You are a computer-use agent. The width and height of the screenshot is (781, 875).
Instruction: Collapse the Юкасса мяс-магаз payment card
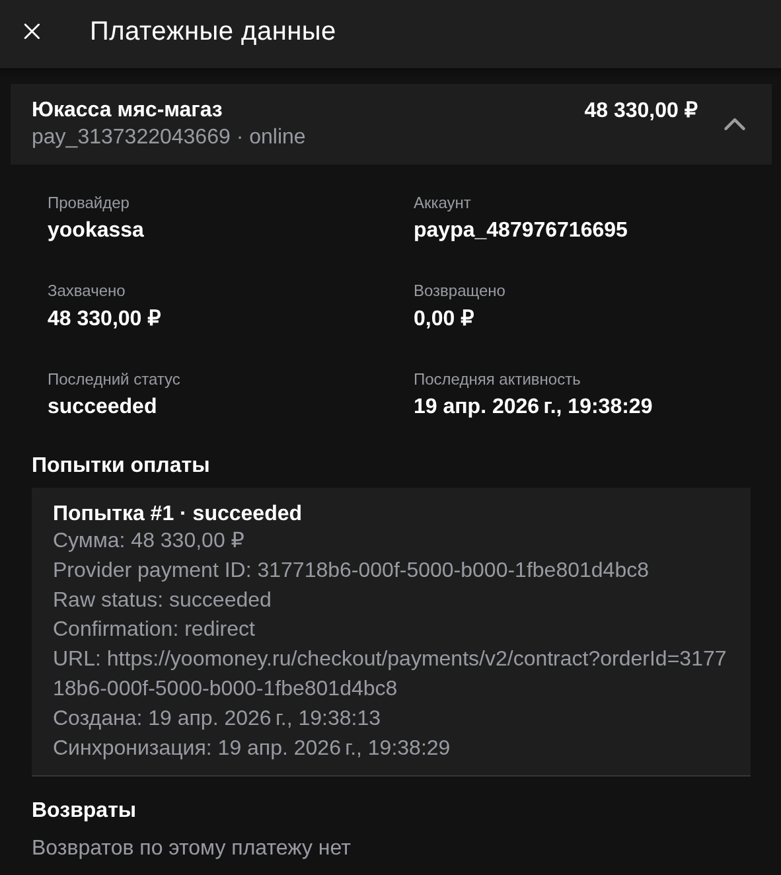pyautogui.click(x=734, y=124)
